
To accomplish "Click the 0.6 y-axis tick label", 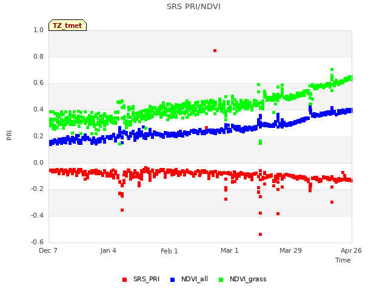I will click(38, 83).
